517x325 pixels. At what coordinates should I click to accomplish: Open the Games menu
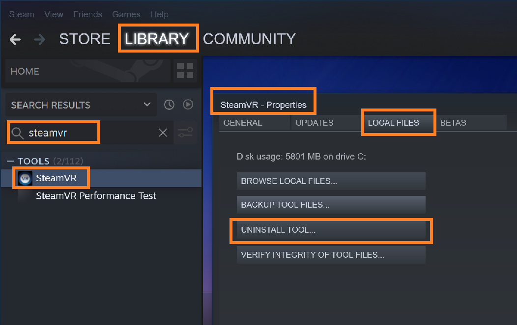coord(126,15)
